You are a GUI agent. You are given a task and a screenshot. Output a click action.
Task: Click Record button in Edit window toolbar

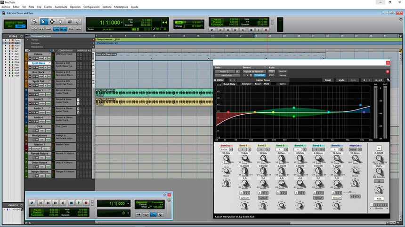pos(266,30)
